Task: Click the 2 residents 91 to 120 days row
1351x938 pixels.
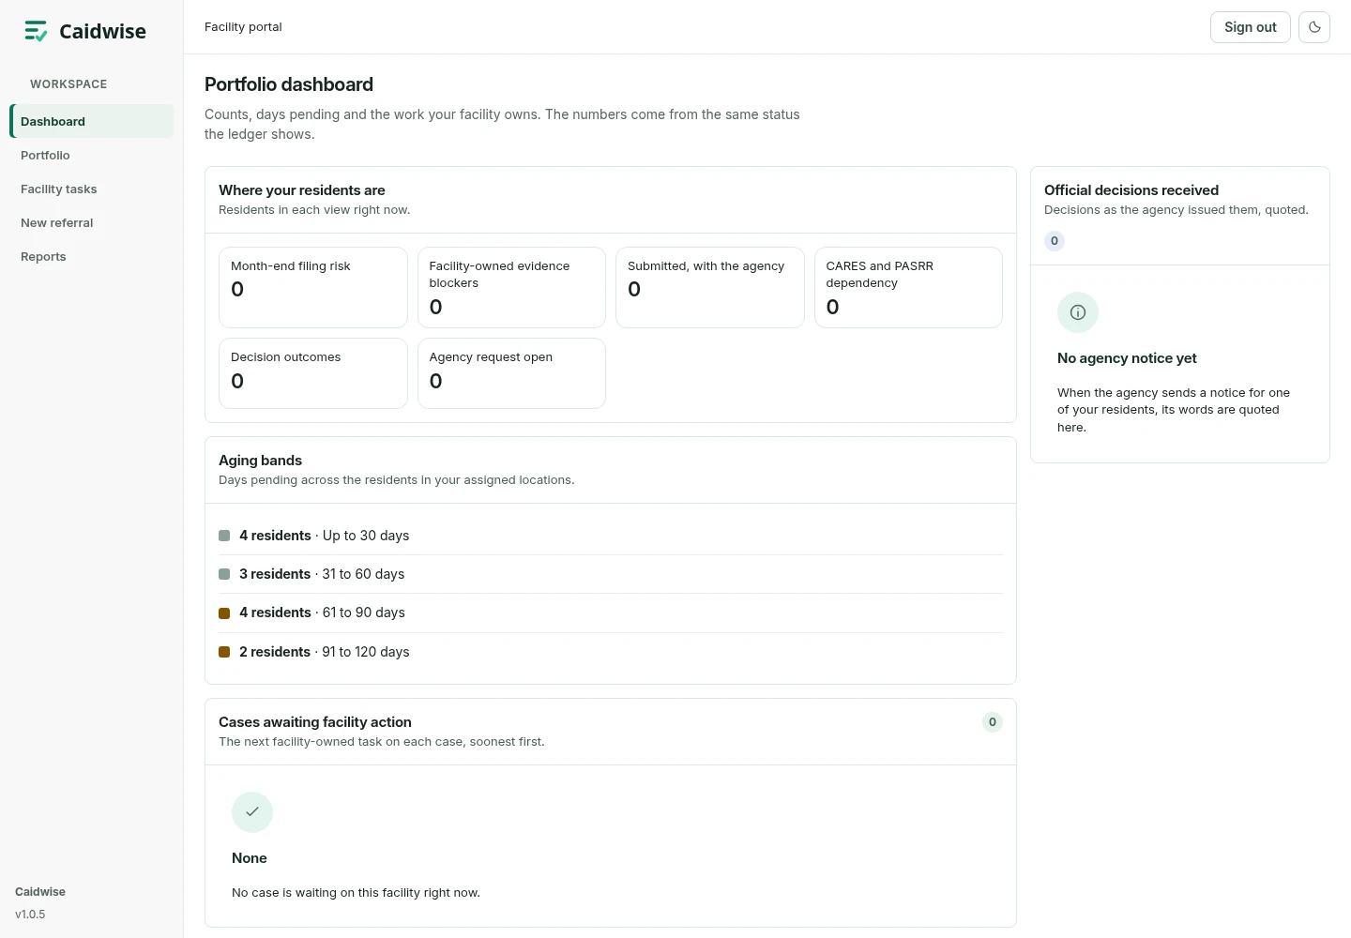Action: pyautogui.click(x=611, y=652)
